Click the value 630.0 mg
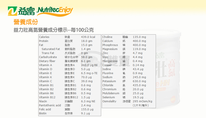Viewport: 206px width, 118px height. click(139, 81)
